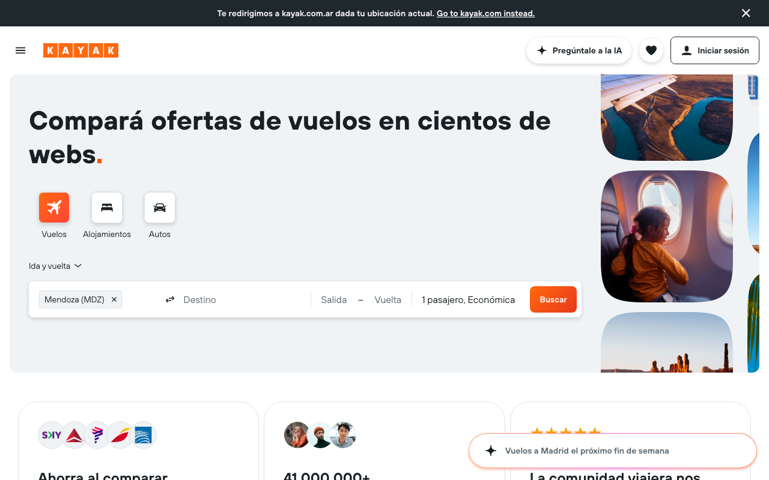Expand the Ida y vuelta trip type dropdown
This screenshot has height=480, width=769.
coord(55,266)
